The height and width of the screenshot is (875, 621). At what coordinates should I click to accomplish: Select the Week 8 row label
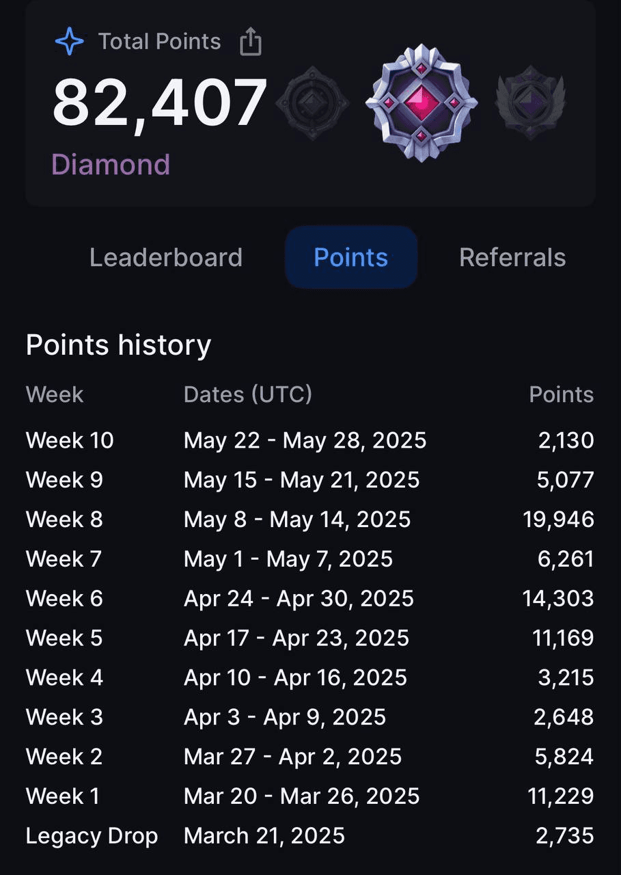pyautogui.click(x=64, y=520)
